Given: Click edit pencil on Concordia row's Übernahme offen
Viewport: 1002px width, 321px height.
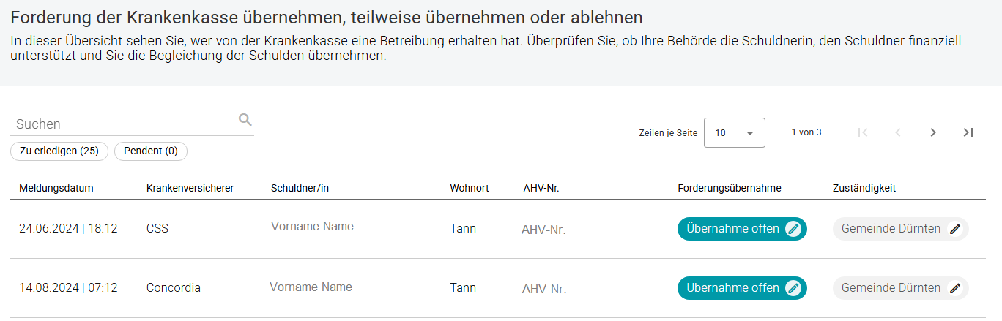Looking at the screenshot, I should 793,288.
